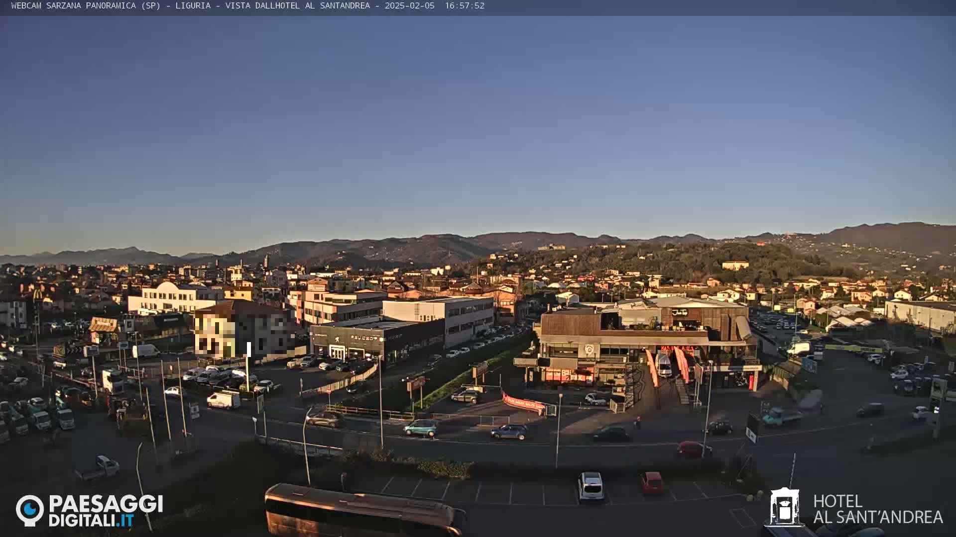Click the red sale banner by the fence
Viewport: 956px width, 537px height.
coord(524,403)
